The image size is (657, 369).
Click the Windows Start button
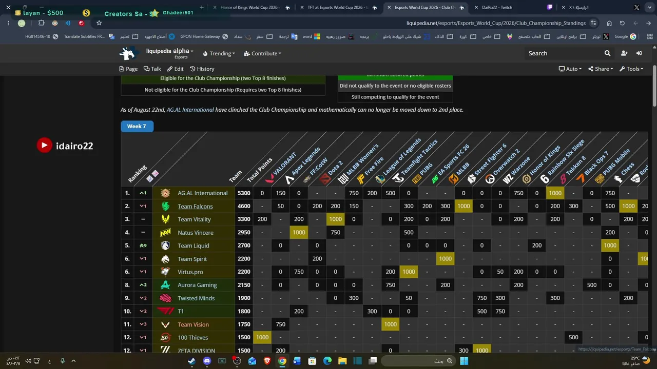pos(464,361)
